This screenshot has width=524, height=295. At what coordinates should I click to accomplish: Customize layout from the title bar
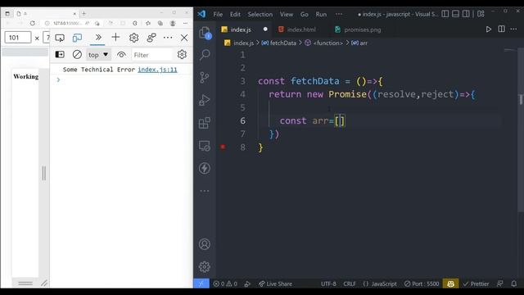point(481,14)
